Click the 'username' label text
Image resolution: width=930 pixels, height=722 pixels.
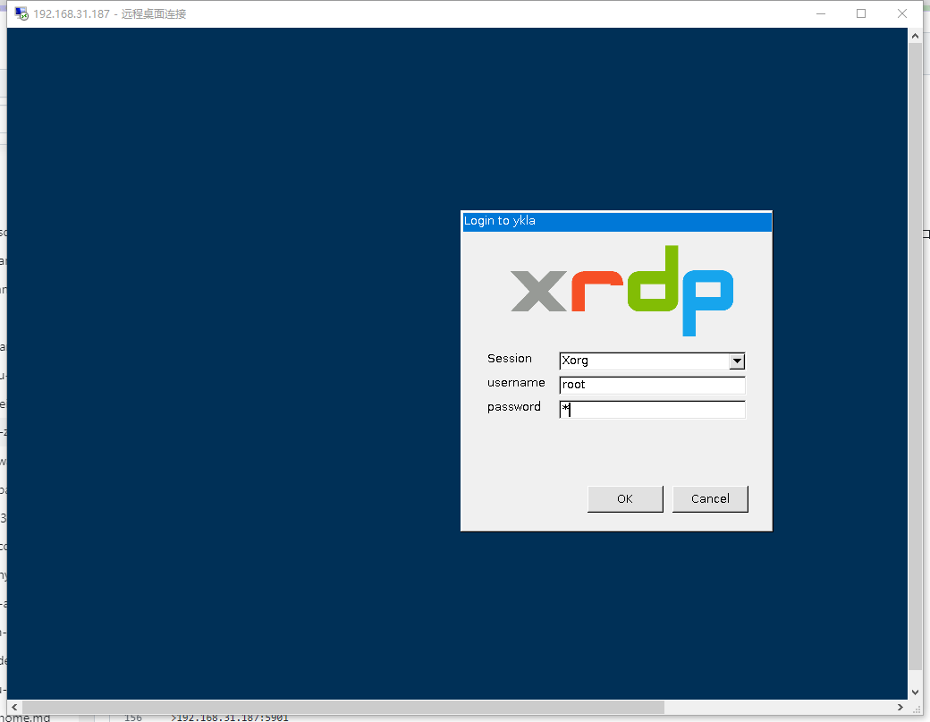[516, 383]
